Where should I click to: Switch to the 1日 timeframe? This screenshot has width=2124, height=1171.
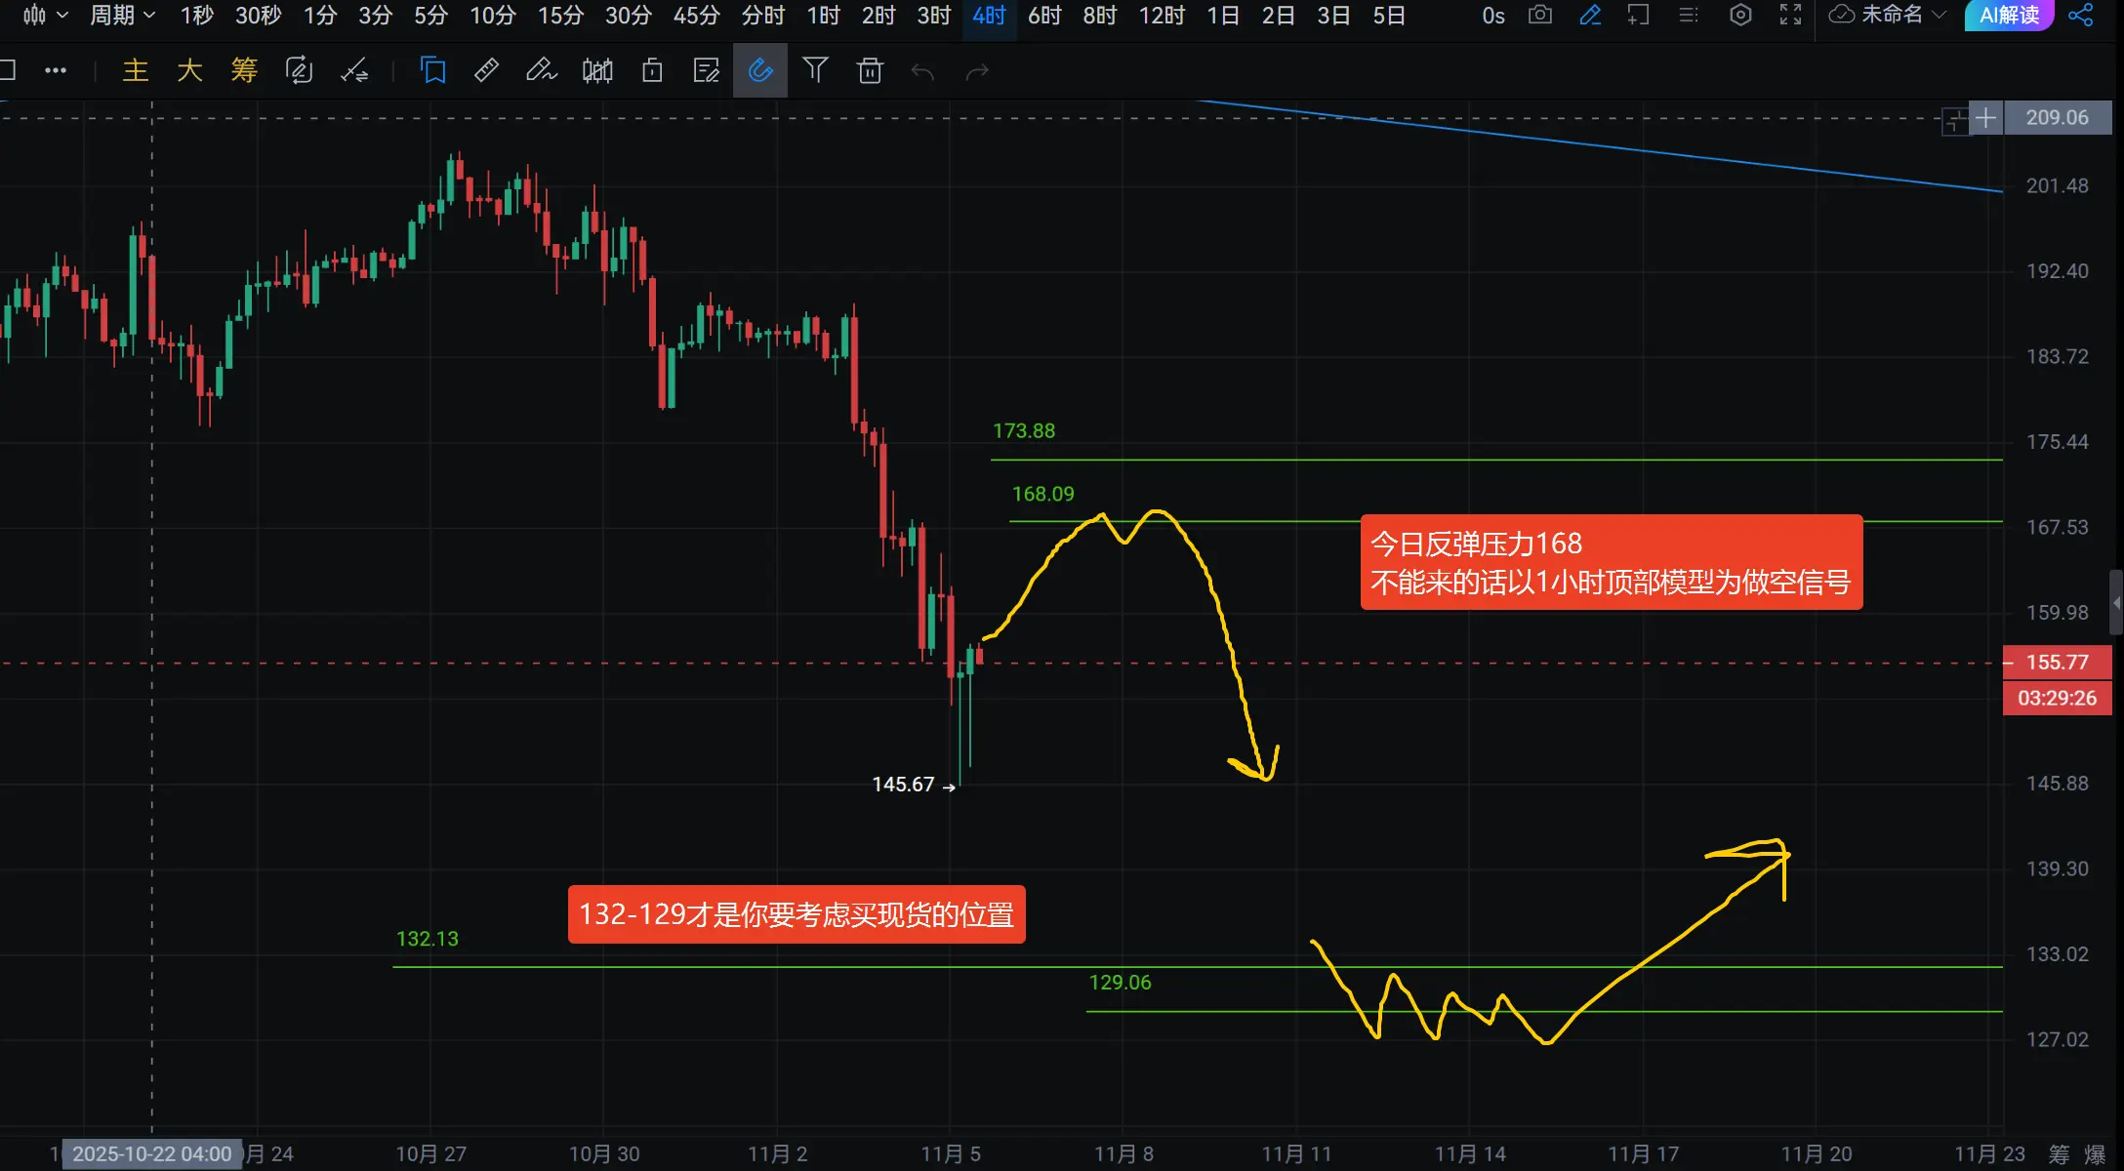pyautogui.click(x=1222, y=15)
